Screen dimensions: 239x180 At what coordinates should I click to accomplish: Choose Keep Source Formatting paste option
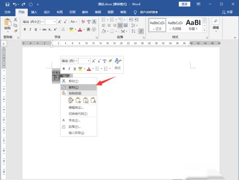pyautogui.click(x=71, y=100)
